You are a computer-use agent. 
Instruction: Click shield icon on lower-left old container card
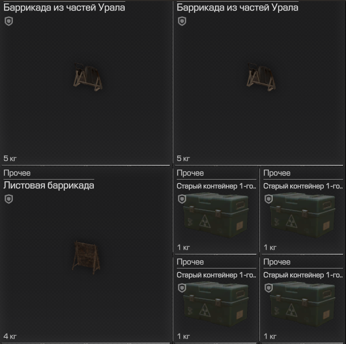[x=182, y=288]
